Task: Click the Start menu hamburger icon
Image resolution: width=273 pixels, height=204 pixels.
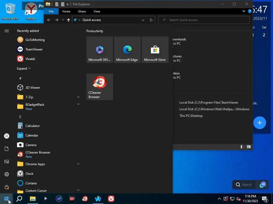Action: 7,31
